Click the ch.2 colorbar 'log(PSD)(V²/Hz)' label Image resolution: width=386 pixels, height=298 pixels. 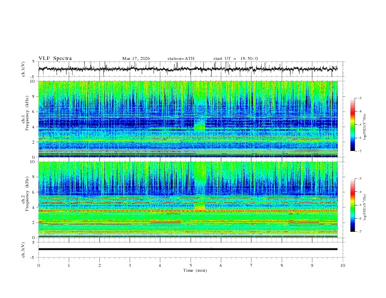pos(365,207)
